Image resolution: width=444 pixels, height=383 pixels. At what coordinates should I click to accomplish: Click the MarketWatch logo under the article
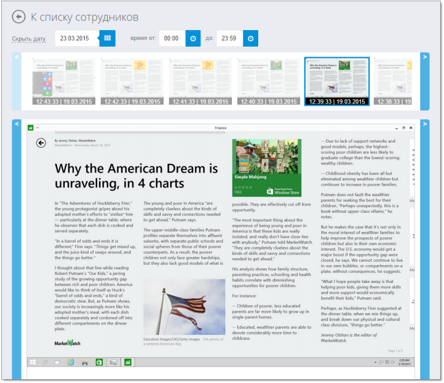click(68, 343)
